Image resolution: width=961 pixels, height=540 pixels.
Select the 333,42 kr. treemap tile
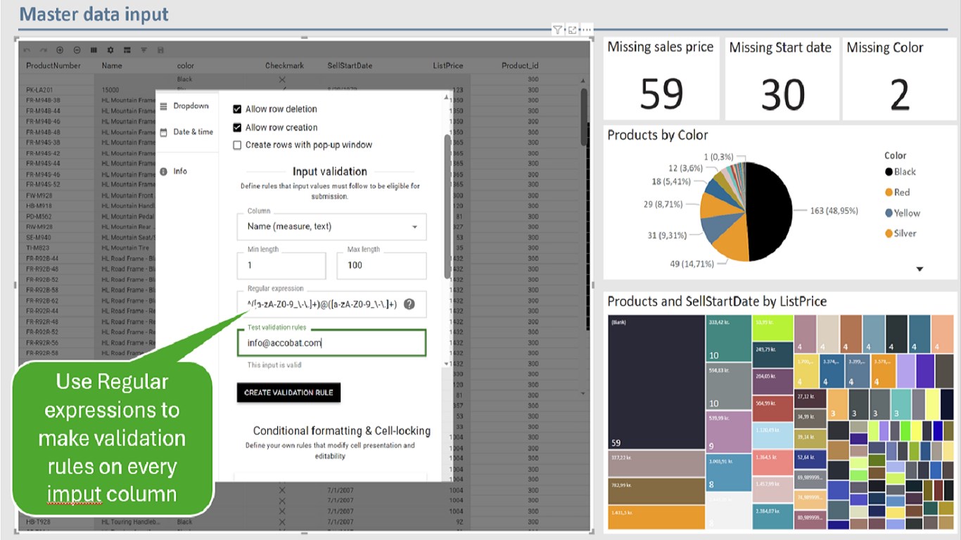pos(729,338)
